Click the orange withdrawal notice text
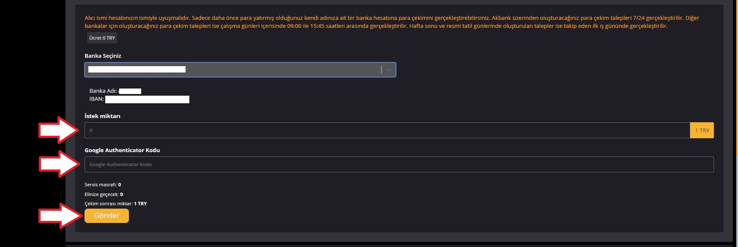The width and height of the screenshot is (738, 247). pos(380,22)
